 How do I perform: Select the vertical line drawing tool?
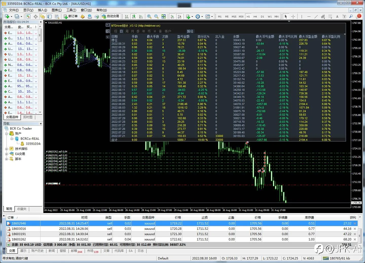302,16
